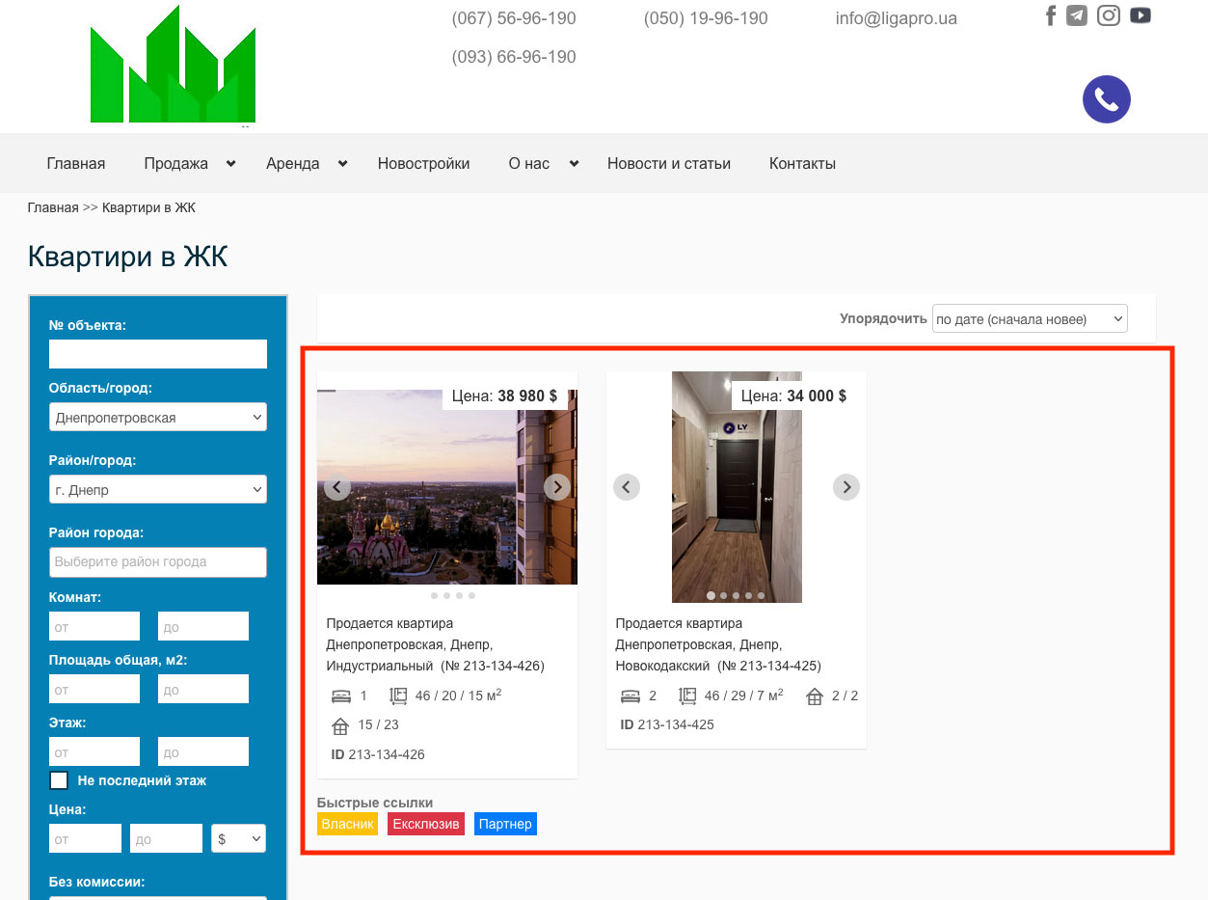This screenshot has height=900, width=1208.
Task: Open the Facebook social icon
Action: (1051, 15)
